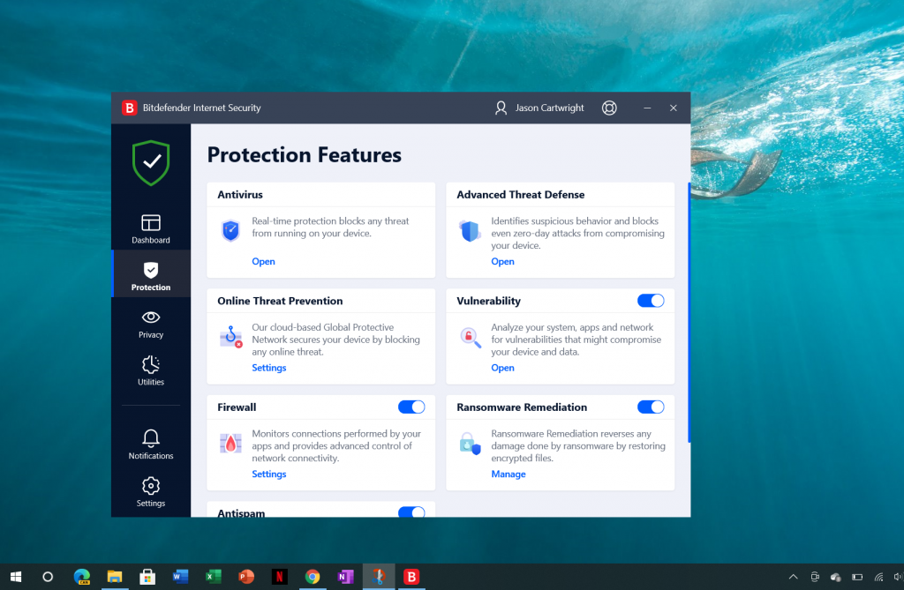This screenshot has height=590, width=904.
Task: Click the Online Threat Prevention cloud icon
Action: pos(230,337)
